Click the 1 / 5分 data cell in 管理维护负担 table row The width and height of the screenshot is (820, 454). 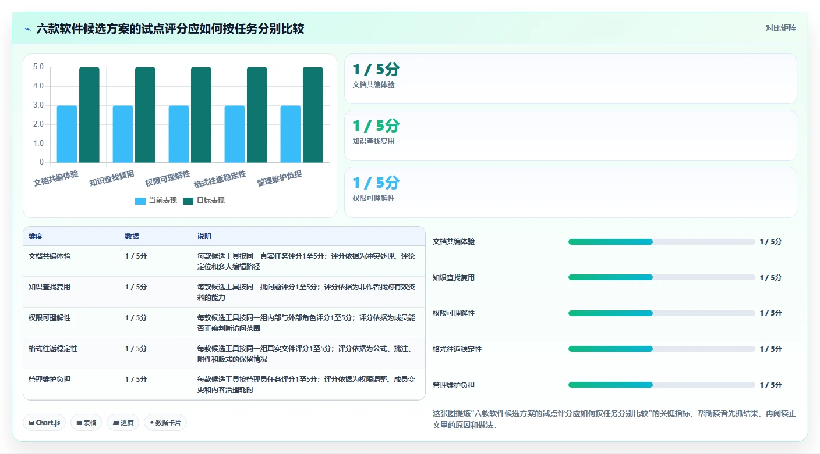tap(136, 380)
